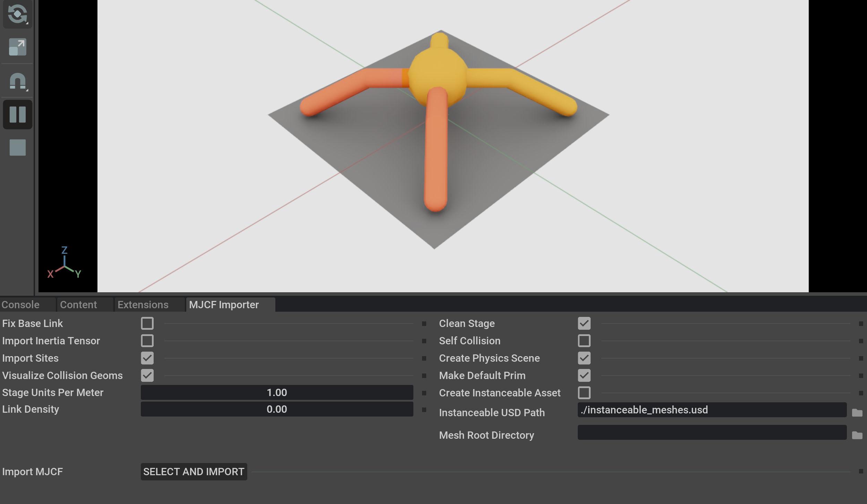
Task: Switch to the Content tab
Action: tap(78, 305)
